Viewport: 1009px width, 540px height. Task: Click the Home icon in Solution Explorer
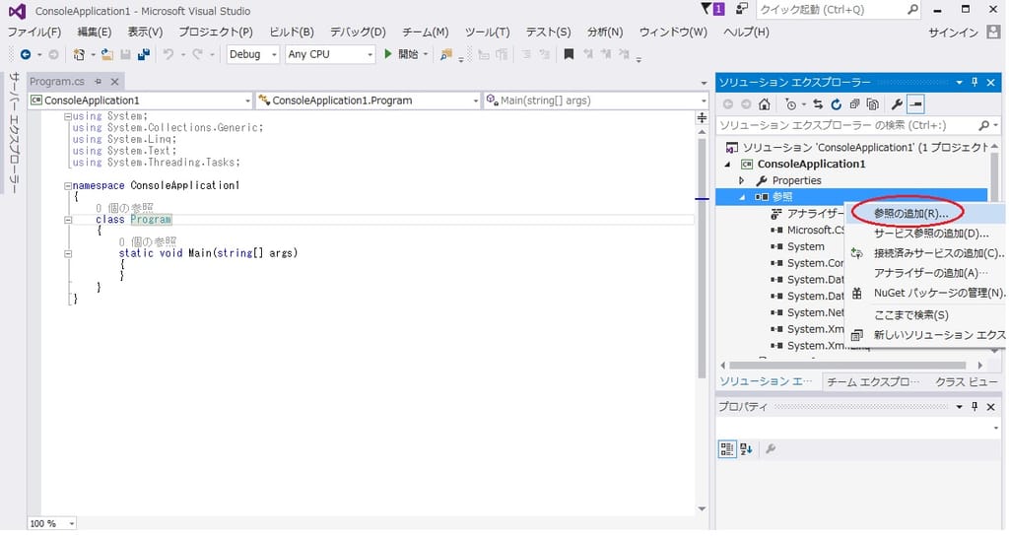click(764, 103)
